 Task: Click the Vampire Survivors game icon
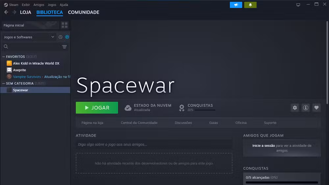(x=9, y=76)
